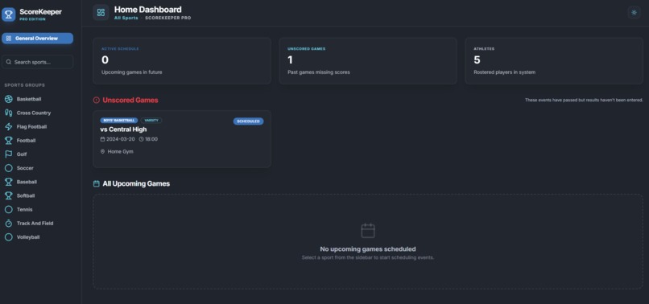Click the clock icon beside 18:00
This screenshot has width=649, height=304.
point(141,139)
